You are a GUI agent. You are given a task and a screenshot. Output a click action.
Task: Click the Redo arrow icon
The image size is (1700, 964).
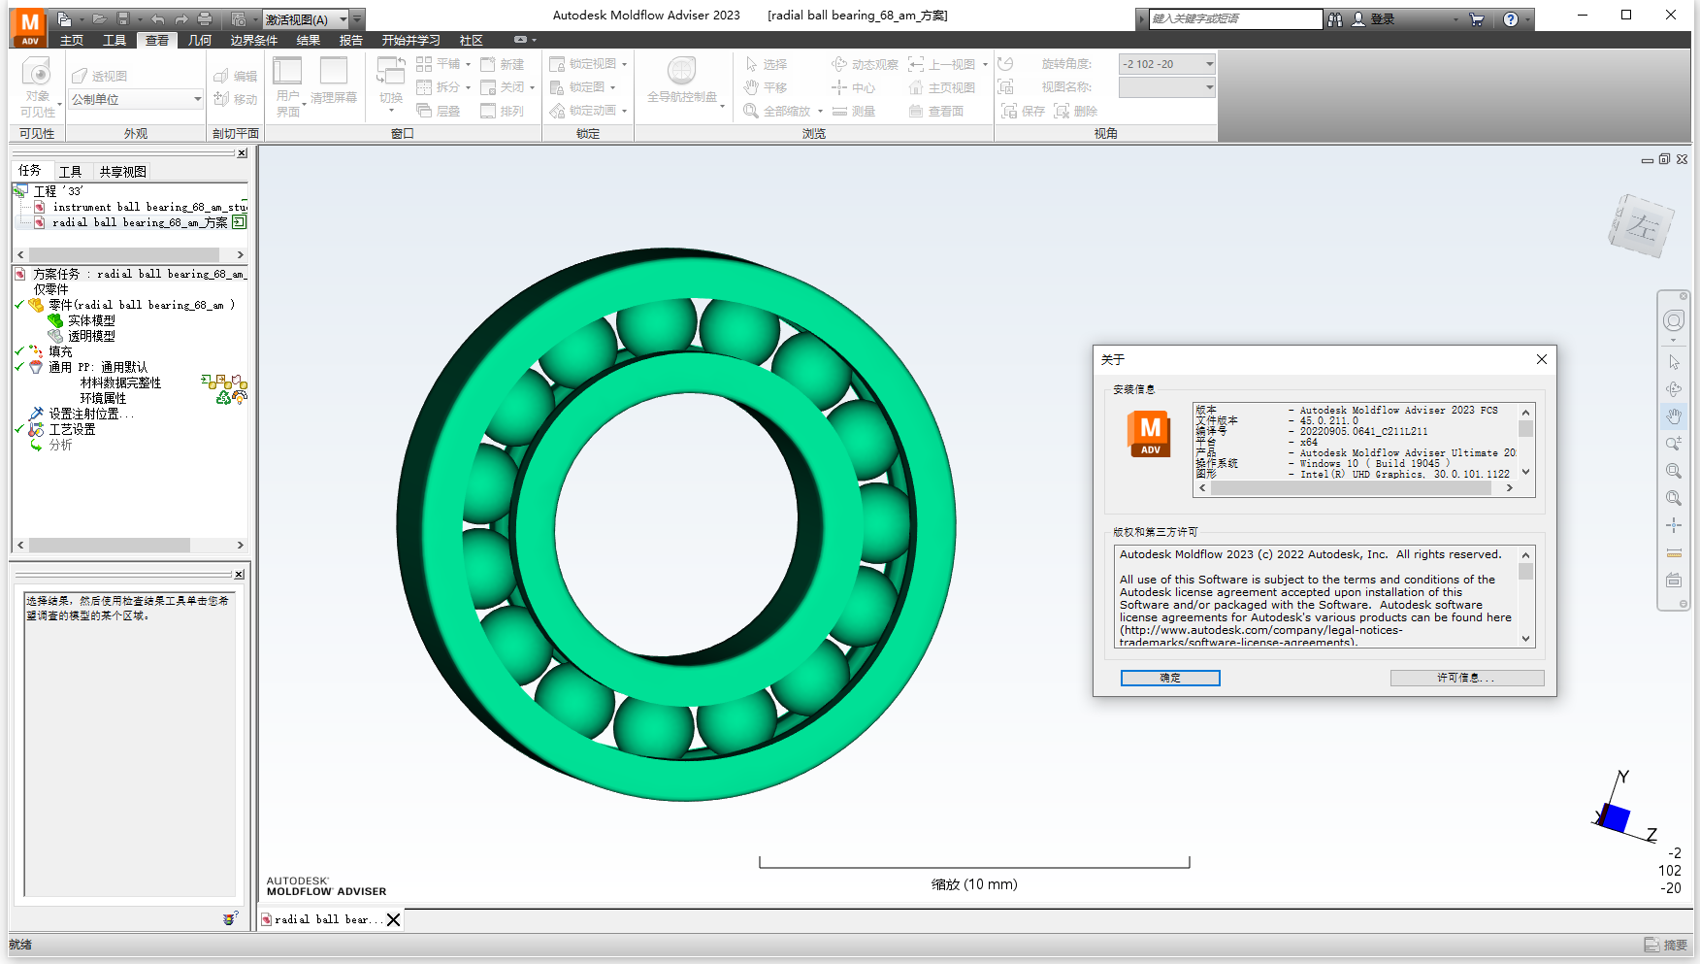[180, 18]
